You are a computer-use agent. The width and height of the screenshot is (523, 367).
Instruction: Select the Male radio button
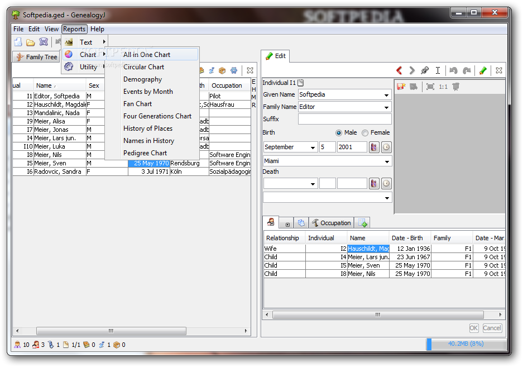pos(339,133)
